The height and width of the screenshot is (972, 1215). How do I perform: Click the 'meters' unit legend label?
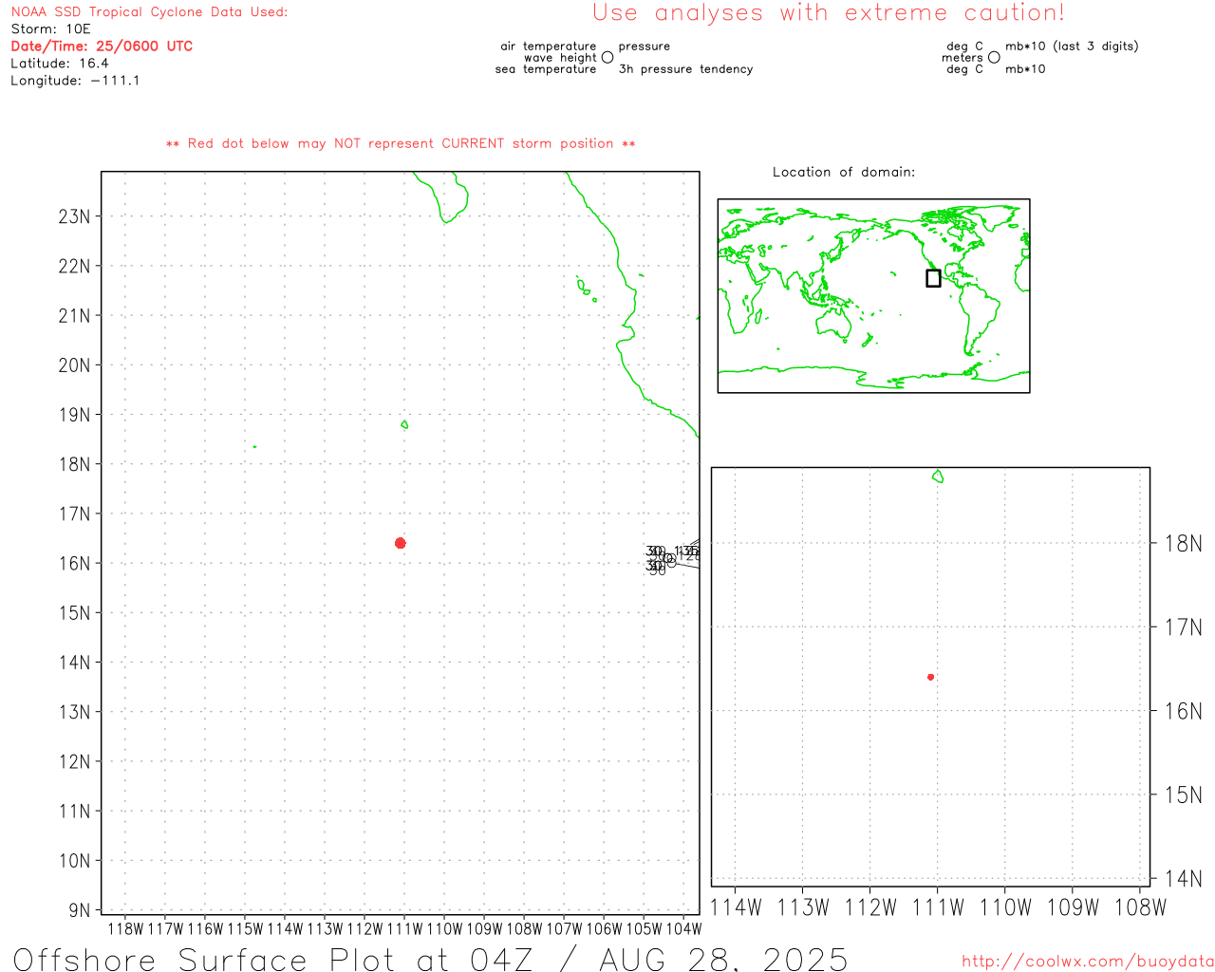click(963, 58)
